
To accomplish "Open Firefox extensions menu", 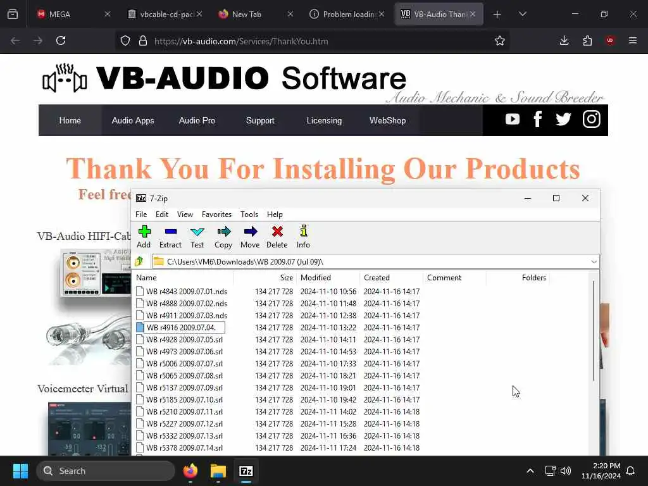I will point(587,40).
